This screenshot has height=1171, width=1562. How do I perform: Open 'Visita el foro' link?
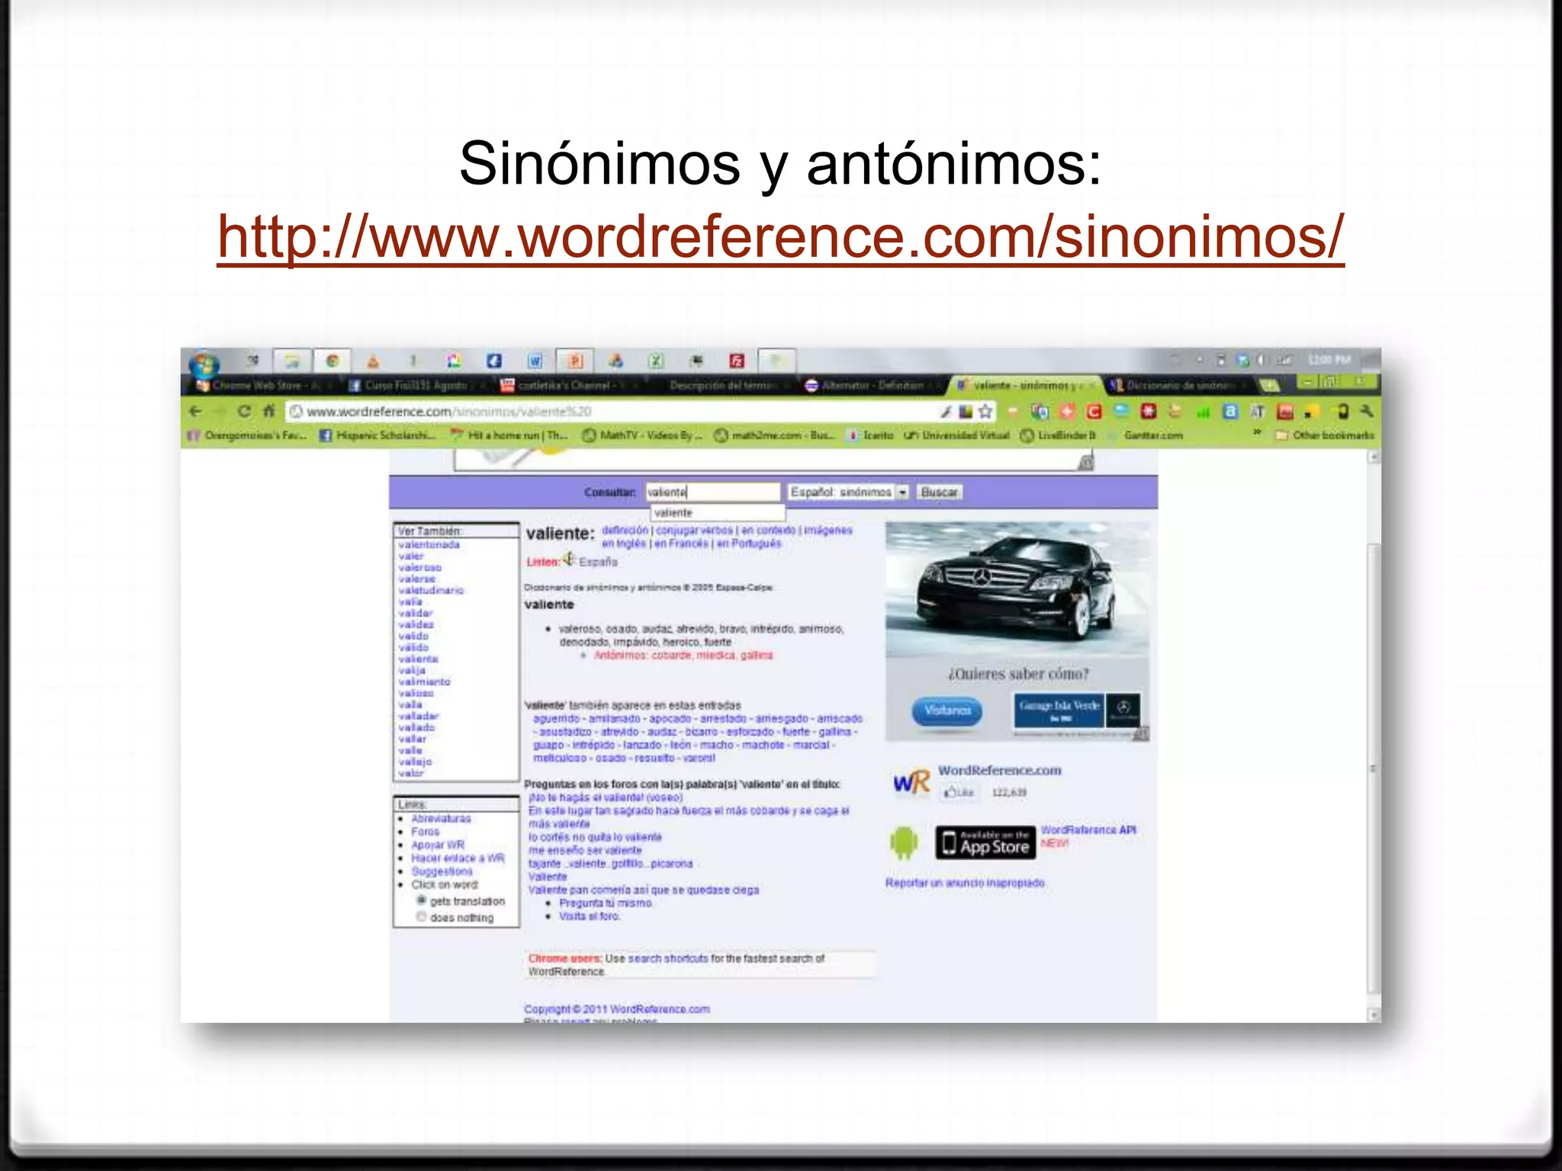(x=590, y=916)
